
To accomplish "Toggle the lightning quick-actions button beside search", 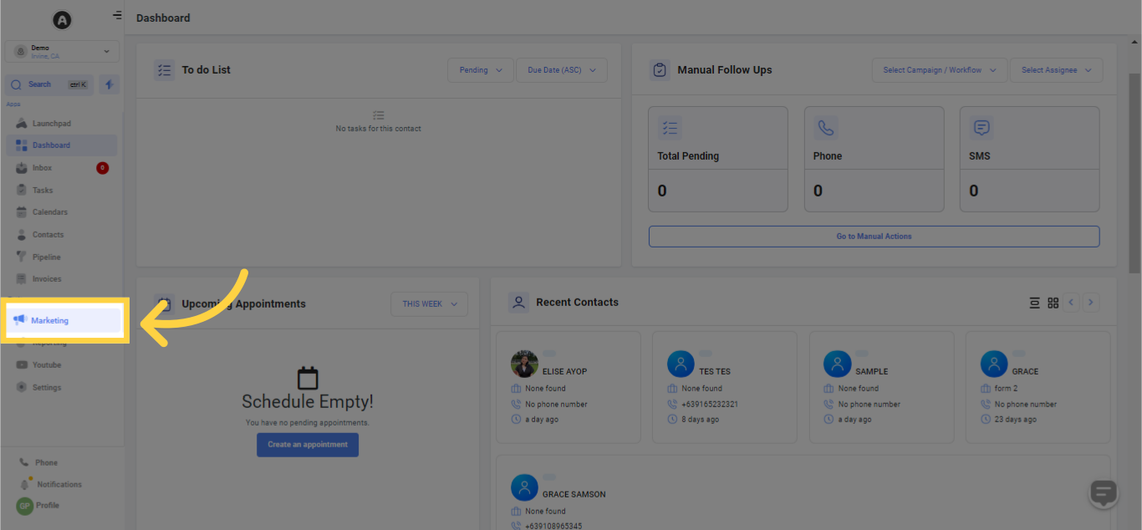I will point(109,84).
